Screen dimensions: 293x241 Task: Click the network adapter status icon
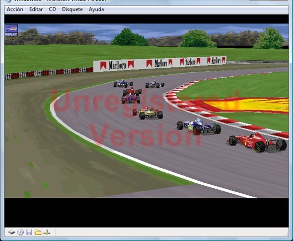click(47, 232)
